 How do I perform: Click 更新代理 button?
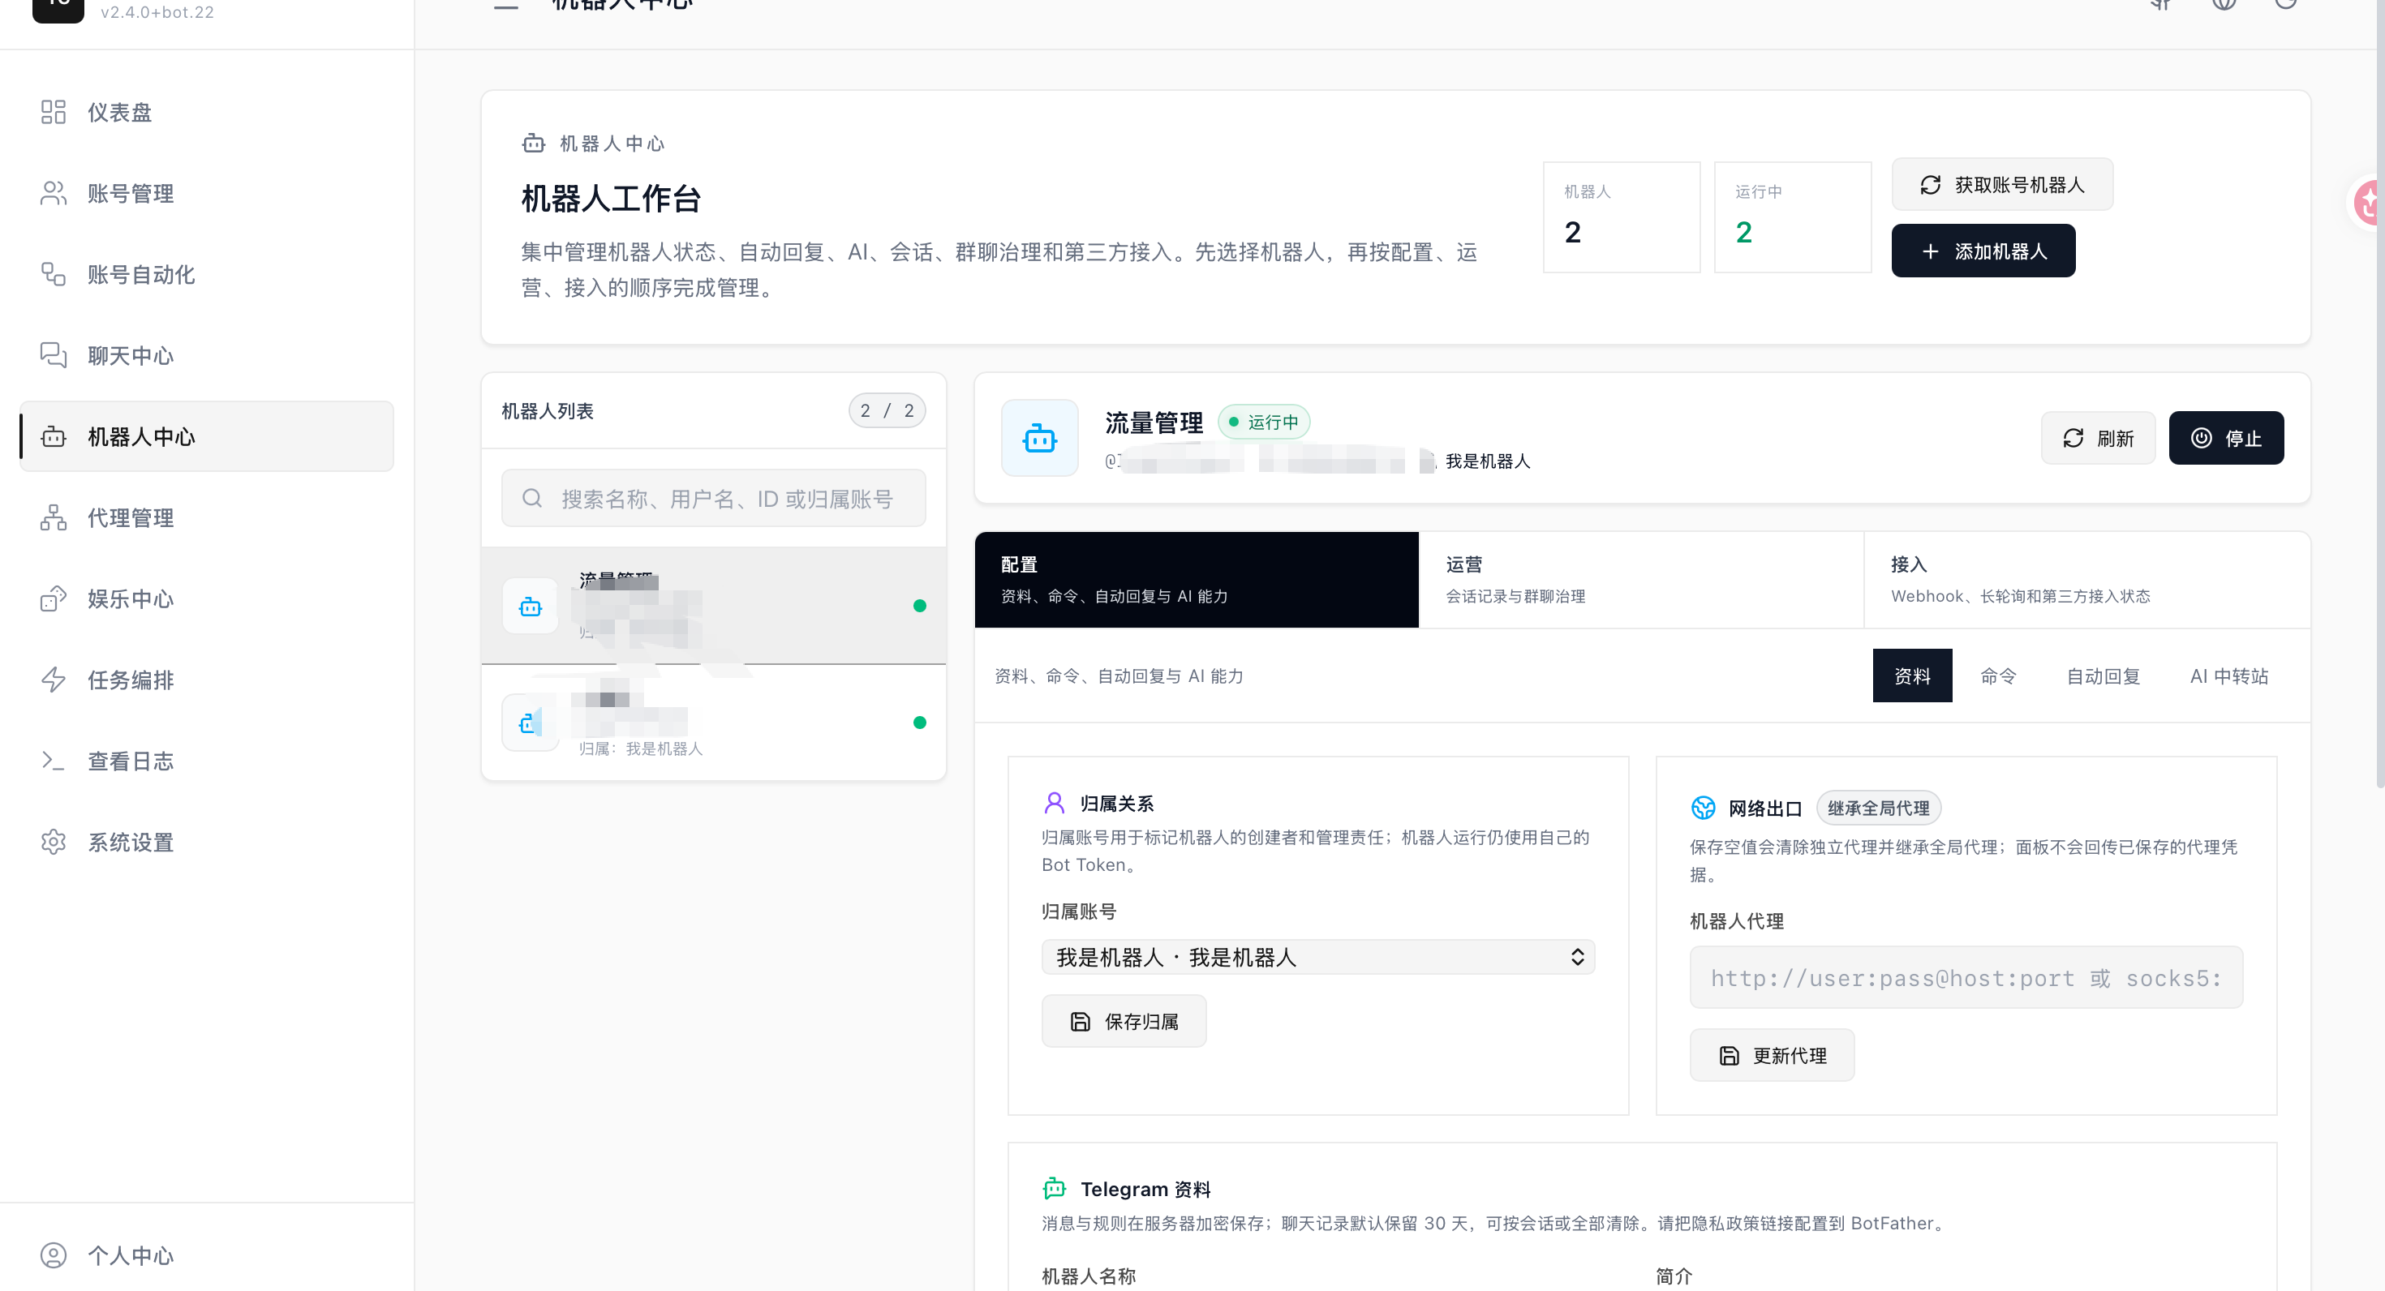pyautogui.click(x=1772, y=1056)
